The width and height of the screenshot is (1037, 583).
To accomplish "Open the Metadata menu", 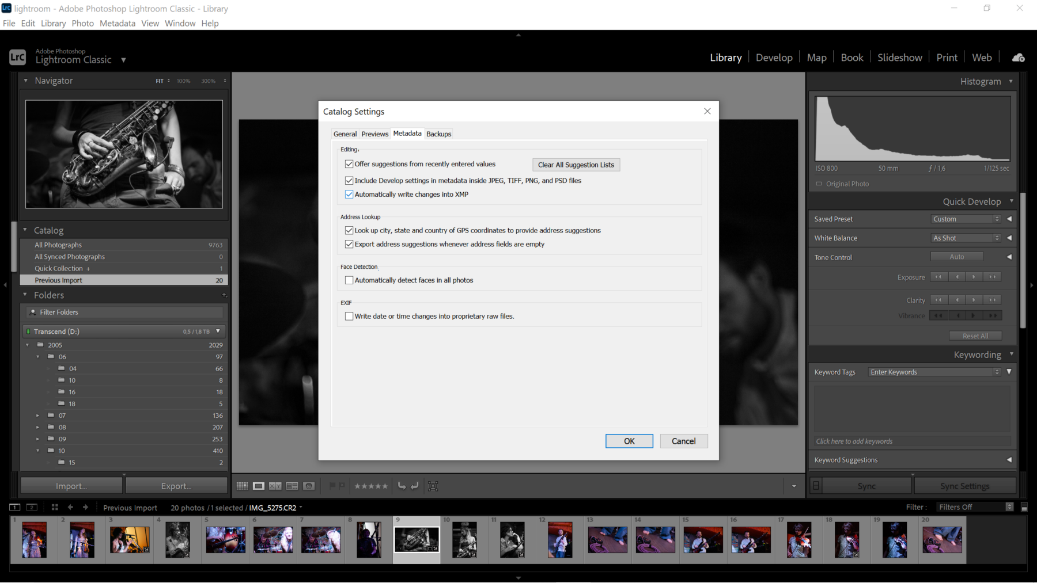I will (x=118, y=23).
